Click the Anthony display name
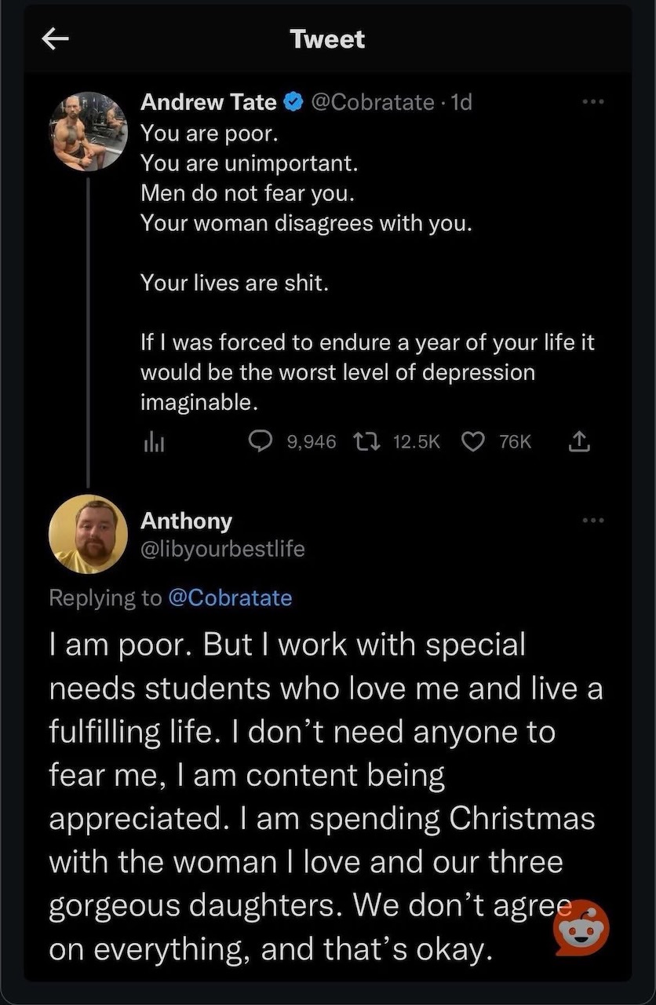Viewport: 656px width, 1005px height. pyautogui.click(x=187, y=521)
